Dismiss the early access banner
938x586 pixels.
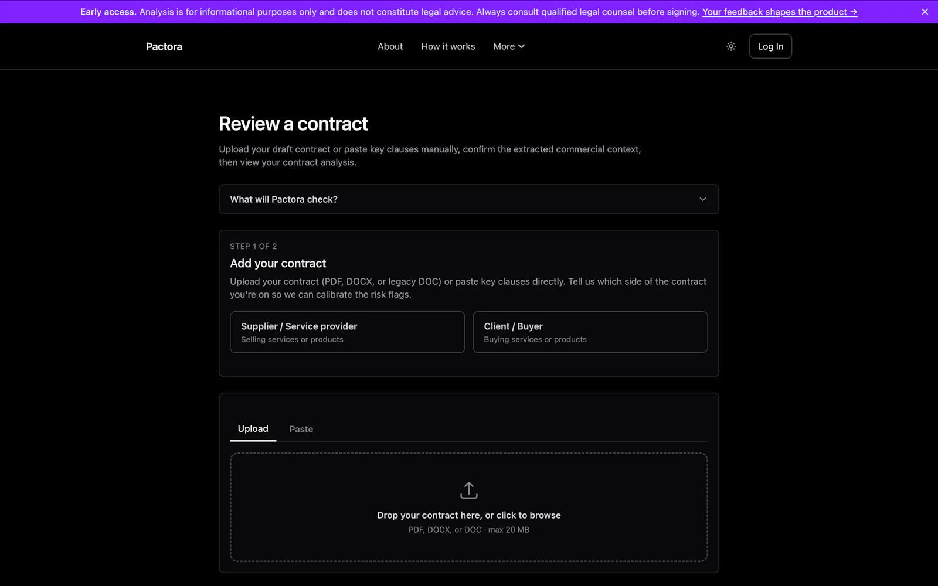[925, 12]
